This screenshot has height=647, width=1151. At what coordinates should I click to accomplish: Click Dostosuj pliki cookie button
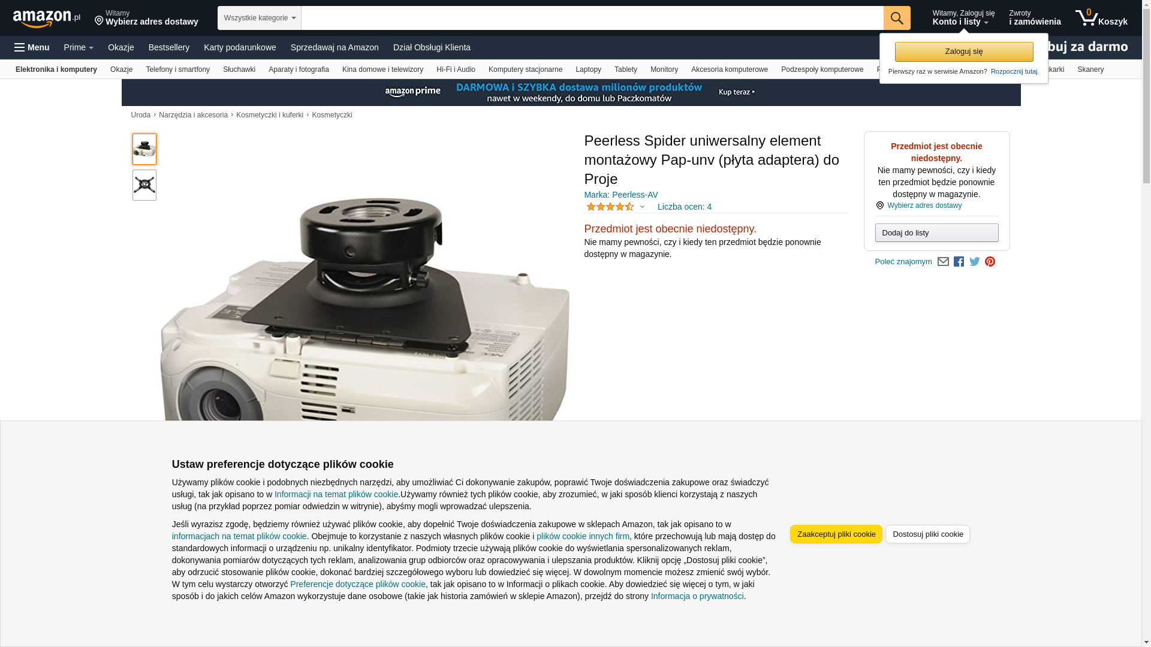tap(927, 534)
